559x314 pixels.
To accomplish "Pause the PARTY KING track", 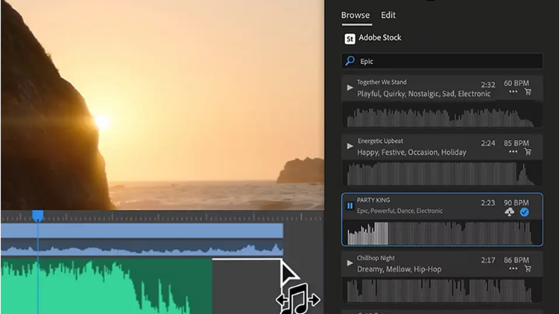I will pyautogui.click(x=350, y=206).
